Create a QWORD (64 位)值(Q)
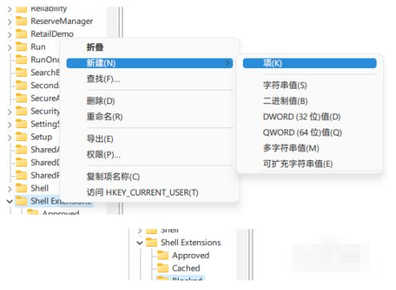Screen dimensions: 396x290 coord(309,132)
